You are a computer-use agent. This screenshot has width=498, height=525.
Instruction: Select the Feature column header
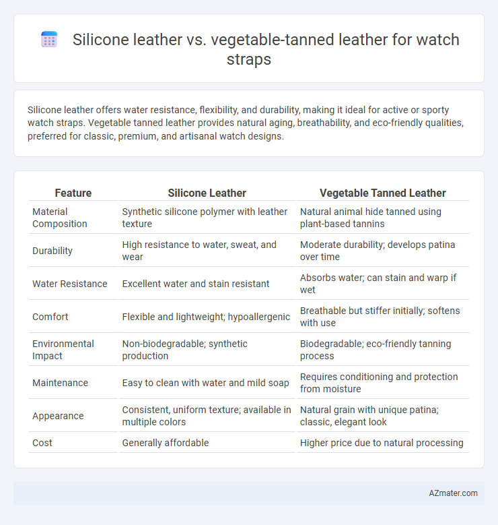(73, 193)
